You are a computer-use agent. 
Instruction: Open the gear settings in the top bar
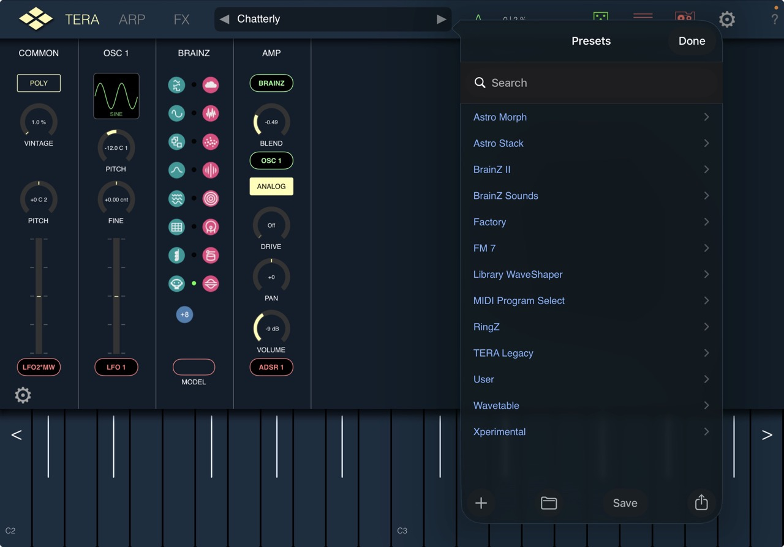[x=727, y=20]
